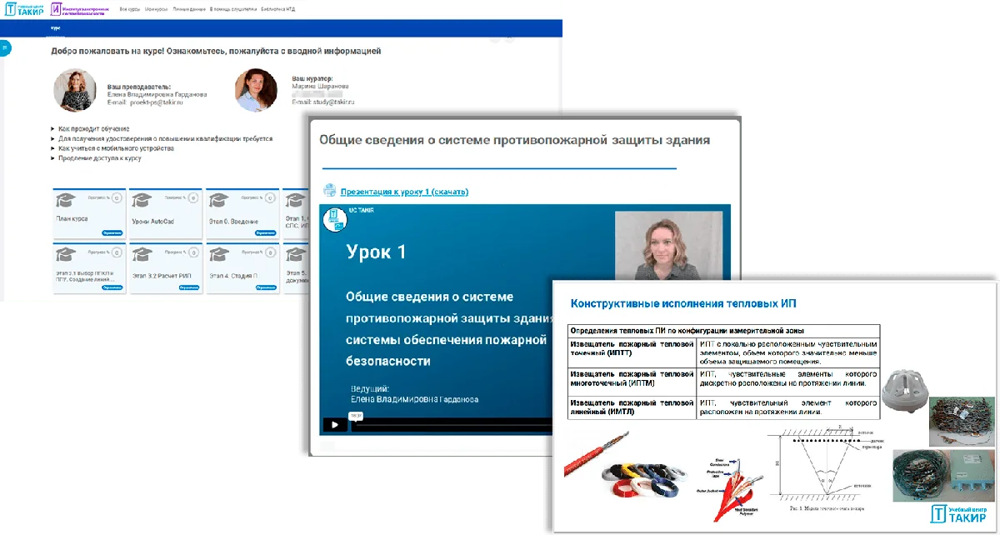Screen dimensions: 1000x535
Task: Open 'Все курсы' menu item
Action: [x=129, y=9]
